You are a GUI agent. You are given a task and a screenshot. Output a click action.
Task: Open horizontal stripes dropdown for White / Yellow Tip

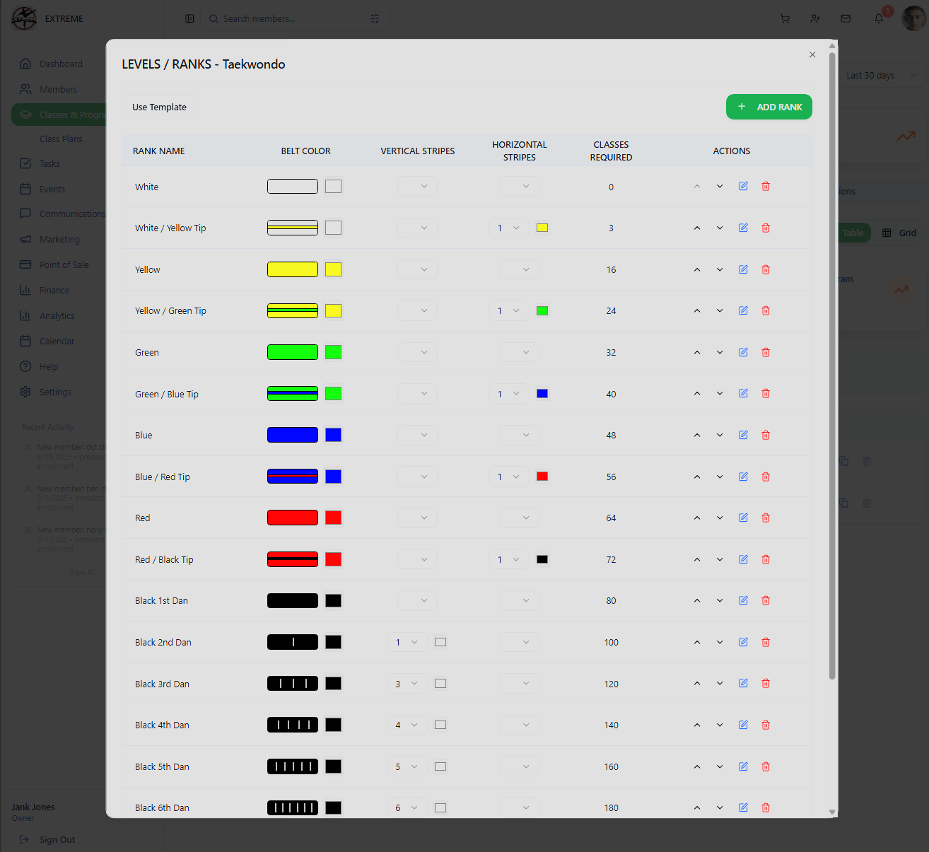pyautogui.click(x=509, y=228)
